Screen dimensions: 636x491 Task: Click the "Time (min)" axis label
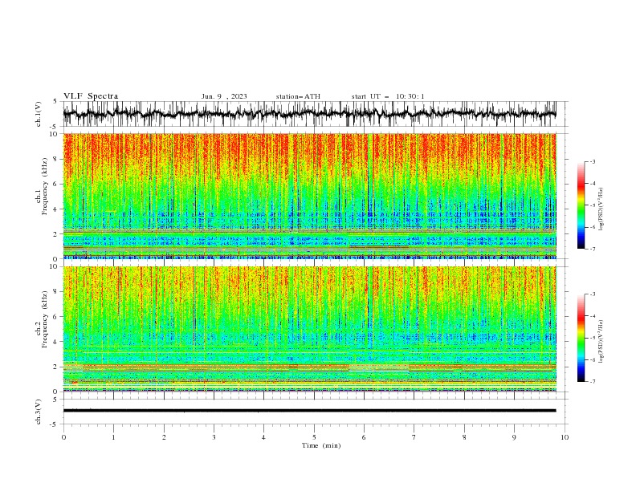[321, 445]
